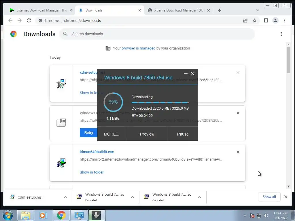The width and height of the screenshot is (295, 221).
Task: Expand options for second canceled Windows 8 iso
Action: point(200,197)
